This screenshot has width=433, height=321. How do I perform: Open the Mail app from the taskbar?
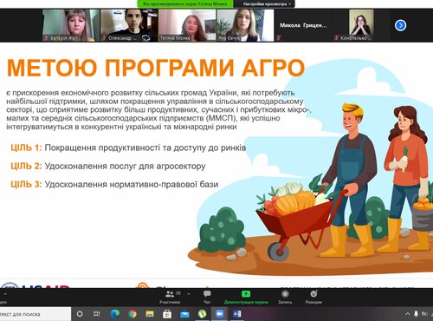(x=184, y=314)
